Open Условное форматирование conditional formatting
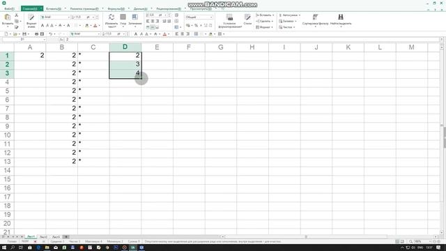 (230, 21)
